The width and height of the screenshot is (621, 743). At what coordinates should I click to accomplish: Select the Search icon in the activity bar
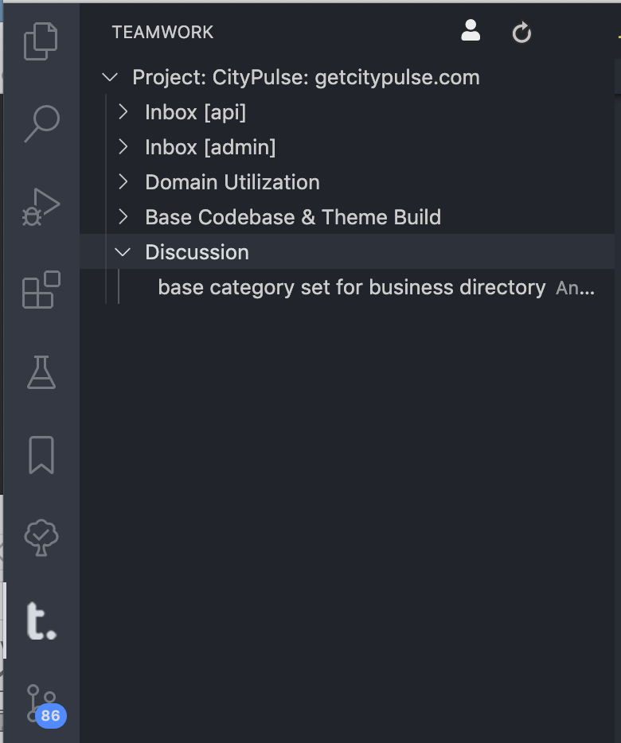tap(41, 123)
